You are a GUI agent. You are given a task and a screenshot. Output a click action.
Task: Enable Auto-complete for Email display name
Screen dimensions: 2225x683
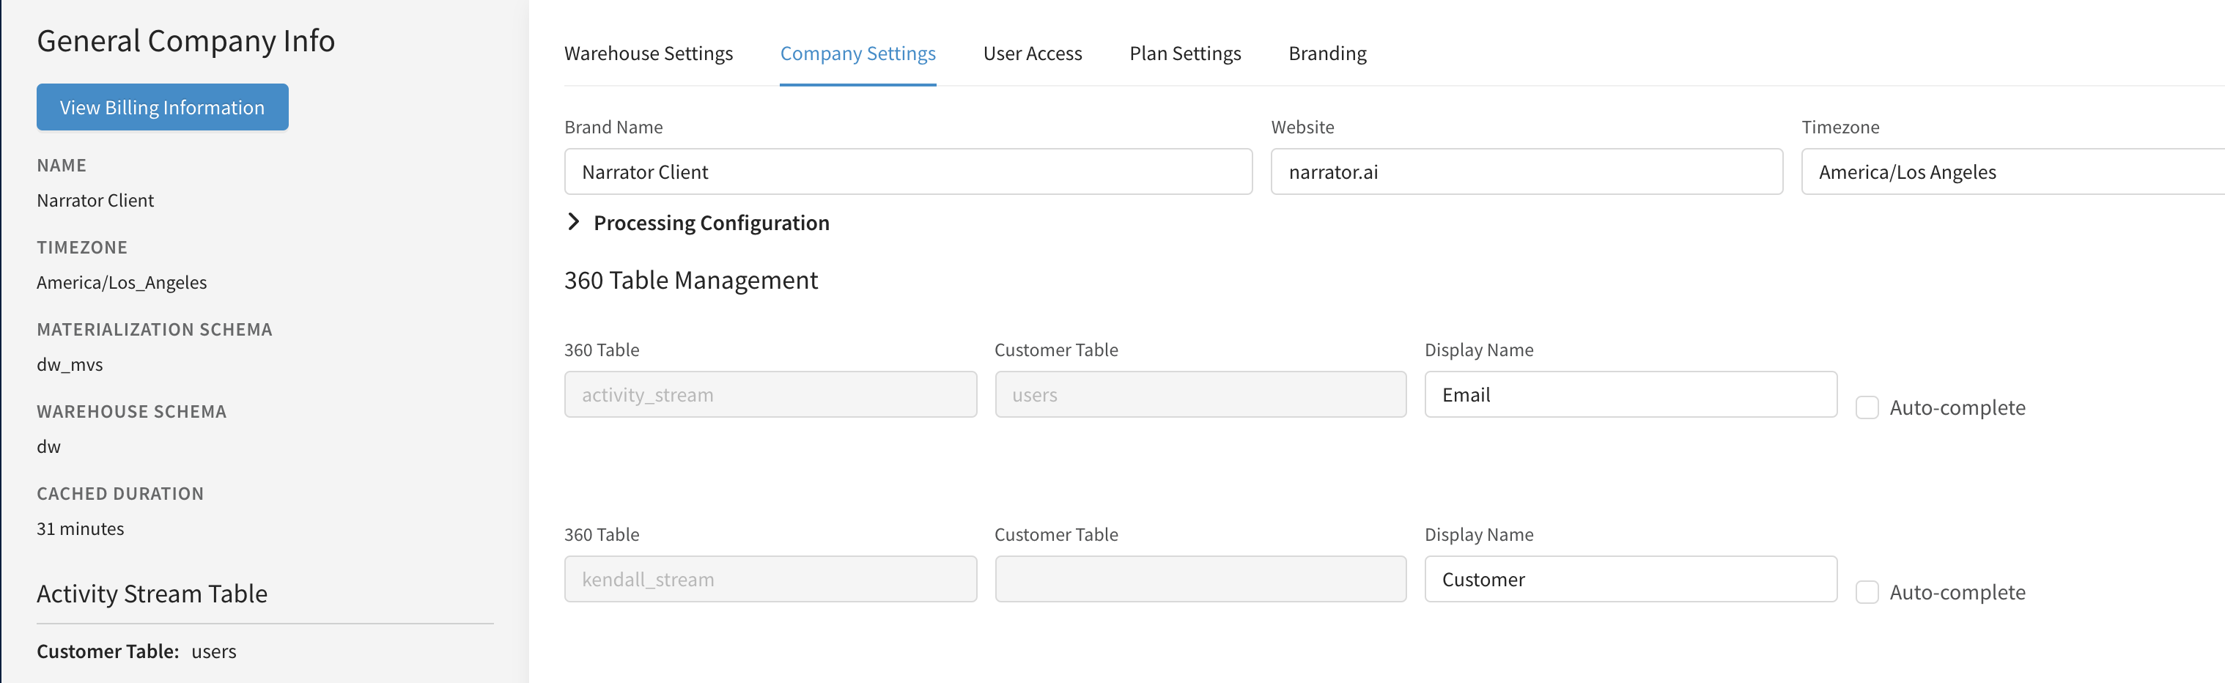1867,407
